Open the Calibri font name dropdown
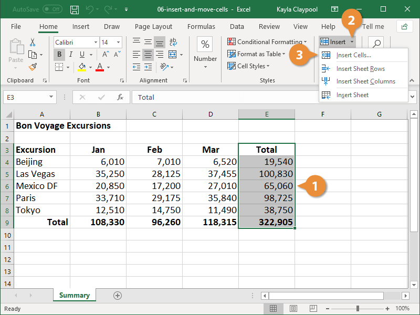 96,43
